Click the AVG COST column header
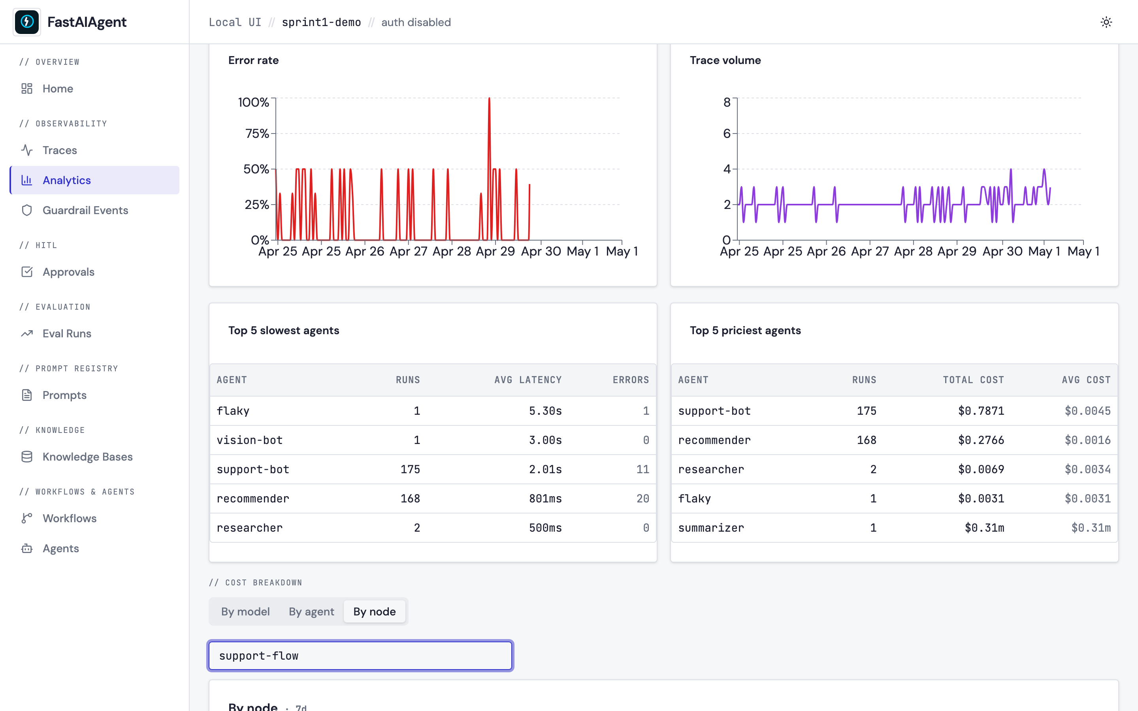The image size is (1138, 711). [1086, 380]
